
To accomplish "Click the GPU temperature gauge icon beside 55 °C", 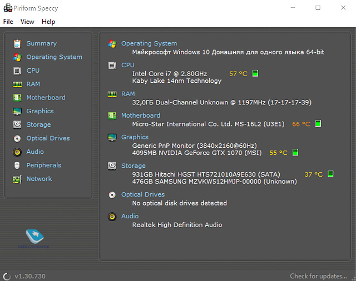I will tap(295, 152).
